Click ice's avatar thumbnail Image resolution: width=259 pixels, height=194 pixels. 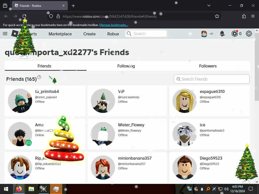tap(184, 134)
